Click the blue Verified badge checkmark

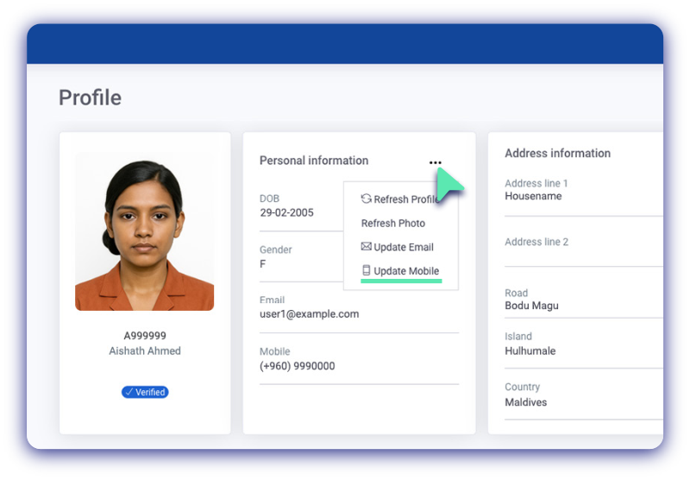click(129, 392)
